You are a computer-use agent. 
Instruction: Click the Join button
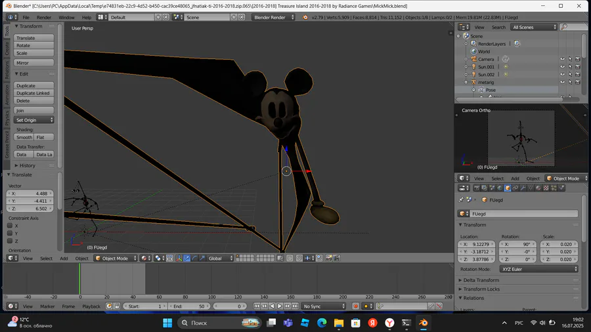click(34, 110)
